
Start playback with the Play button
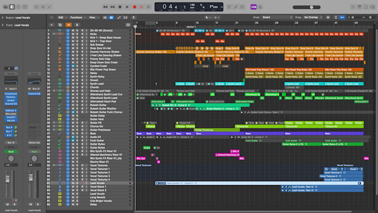pos(127,7)
